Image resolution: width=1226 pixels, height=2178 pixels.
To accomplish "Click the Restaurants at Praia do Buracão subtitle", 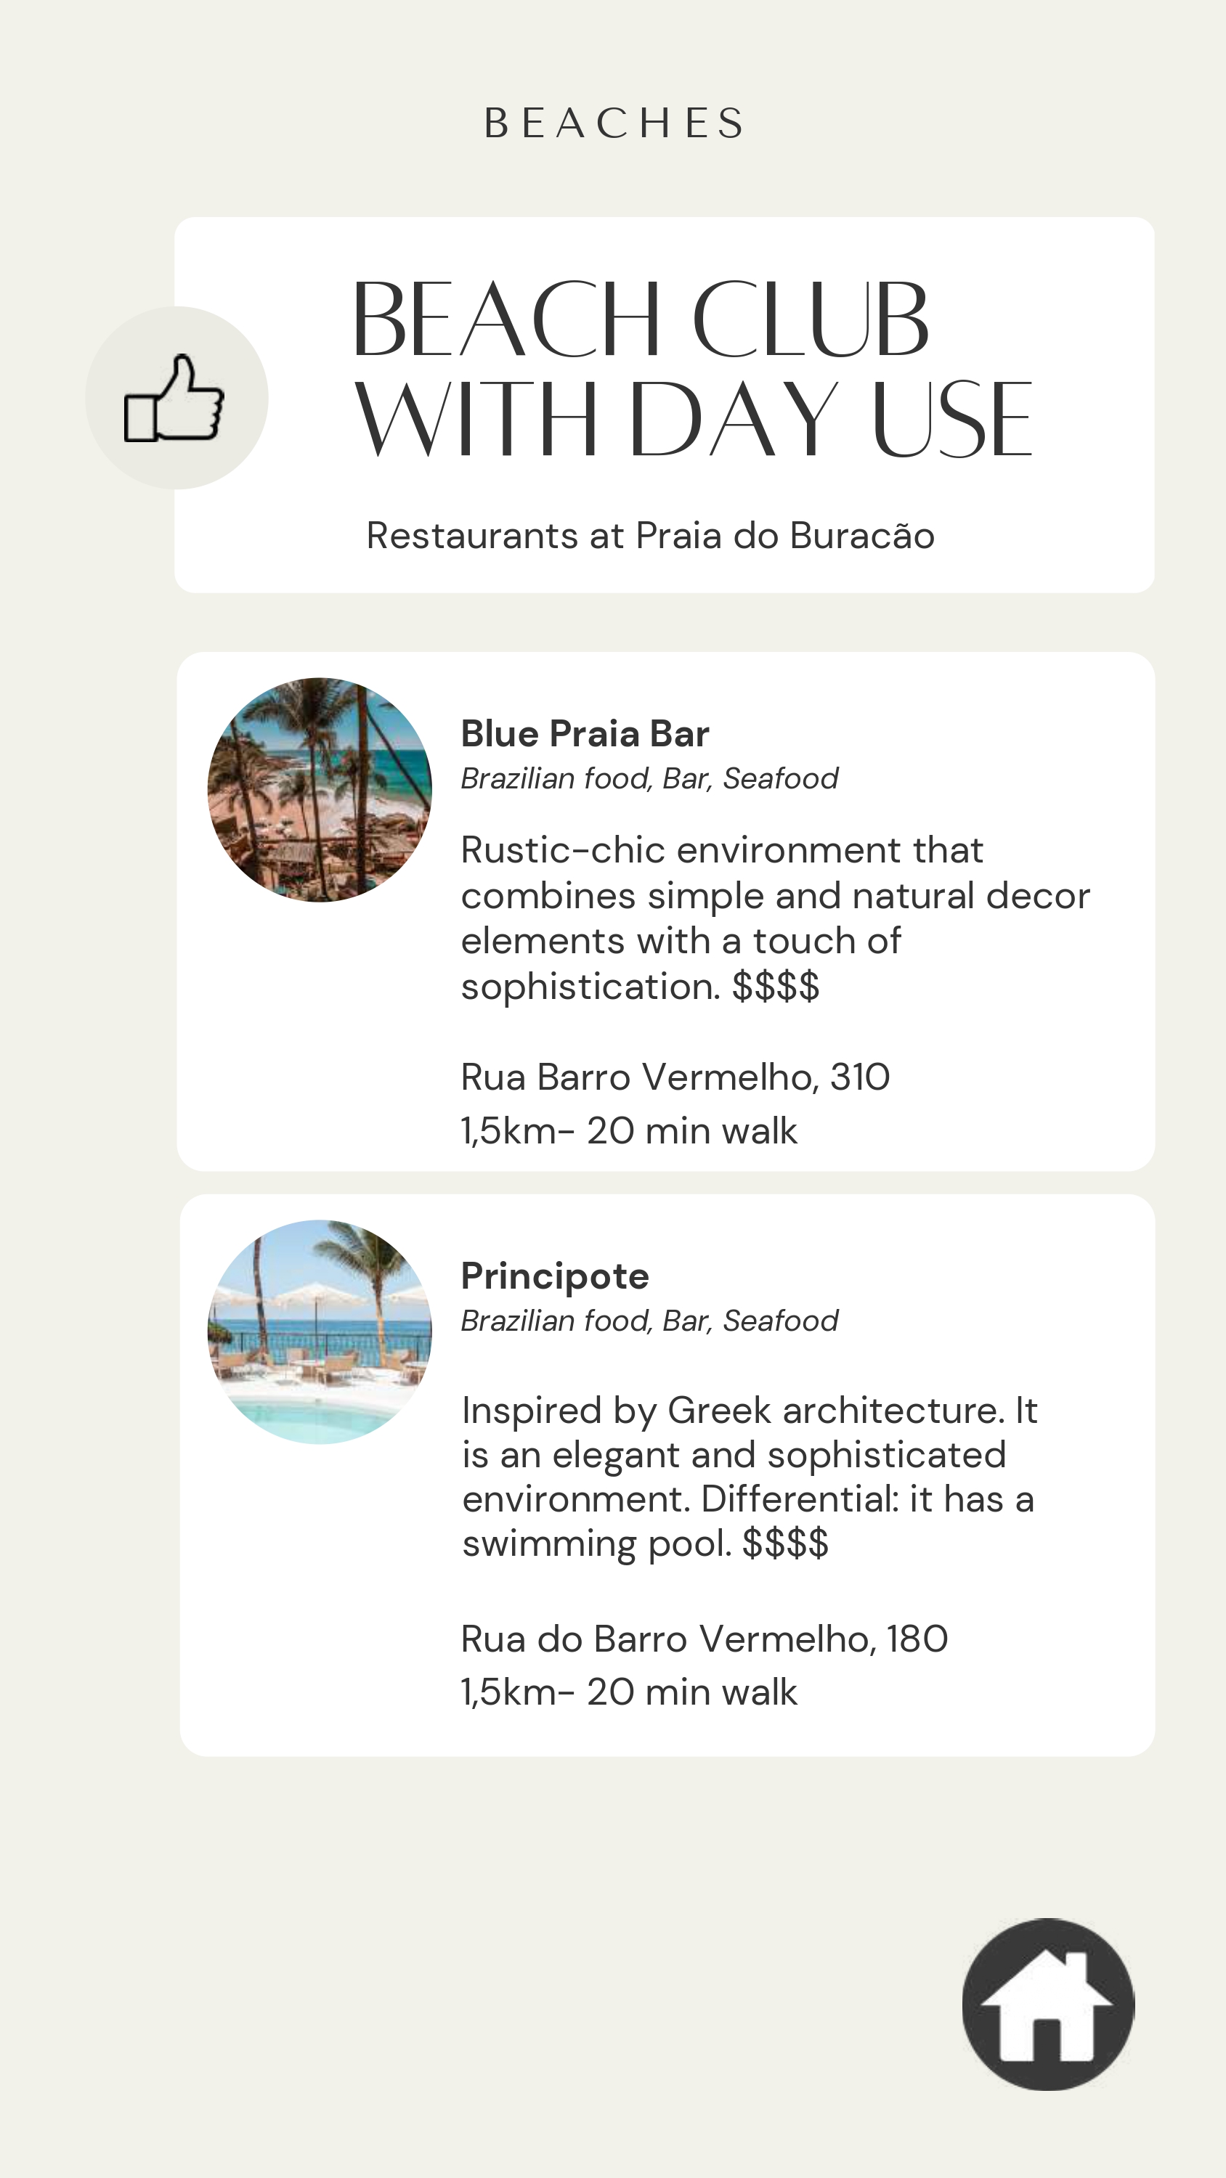I will [x=650, y=536].
